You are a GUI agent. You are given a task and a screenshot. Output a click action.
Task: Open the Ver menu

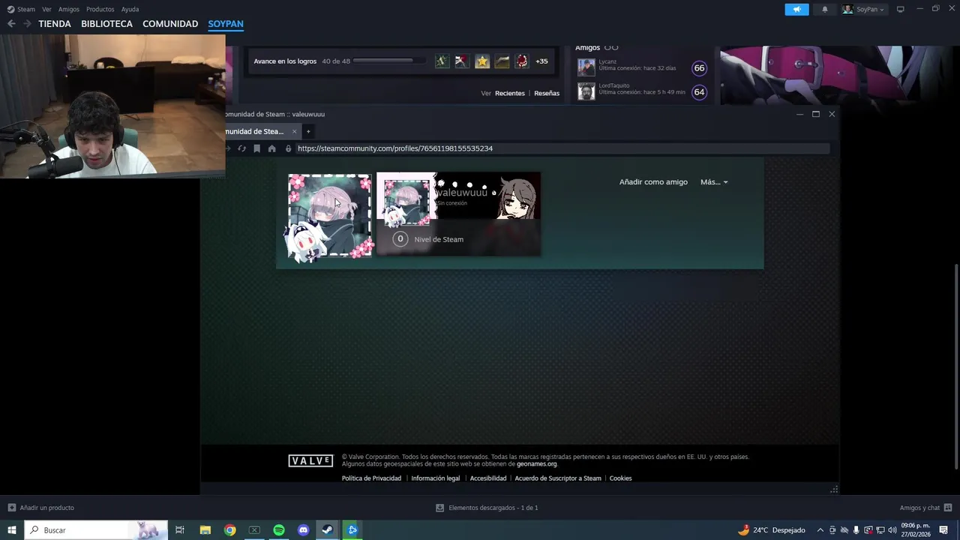pos(46,9)
